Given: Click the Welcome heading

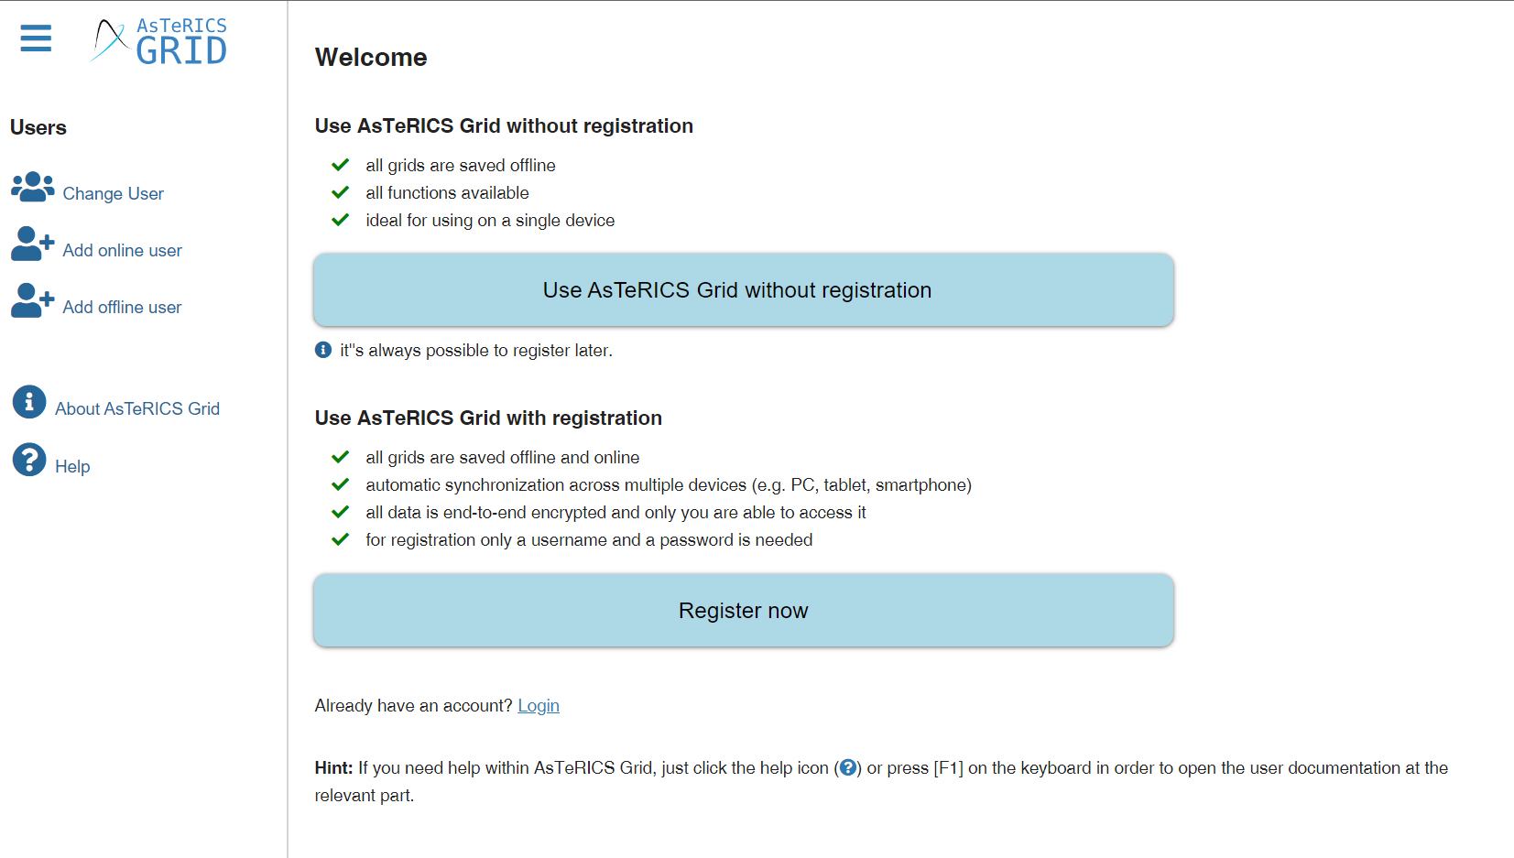Looking at the screenshot, I should pyautogui.click(x=371, y=57).
